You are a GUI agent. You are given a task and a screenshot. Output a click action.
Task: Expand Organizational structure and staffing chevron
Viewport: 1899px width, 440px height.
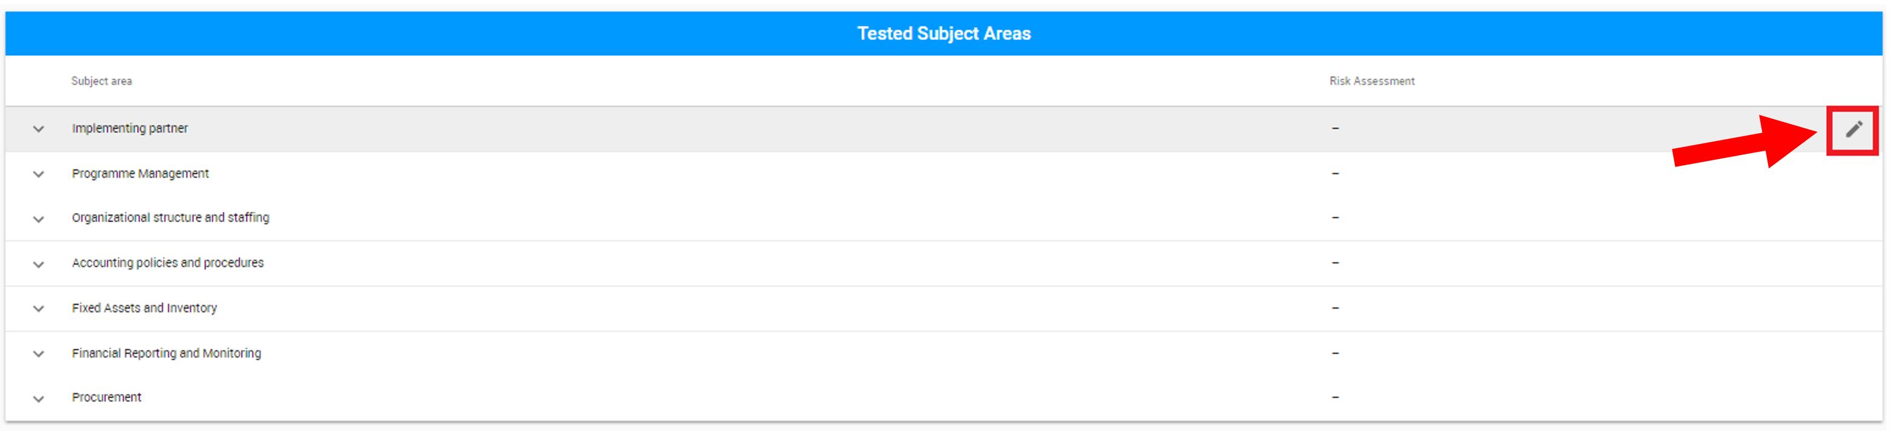(38, 219)
